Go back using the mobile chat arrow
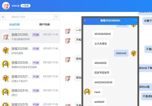Screen dimensions: 152x106 point(85,20)
